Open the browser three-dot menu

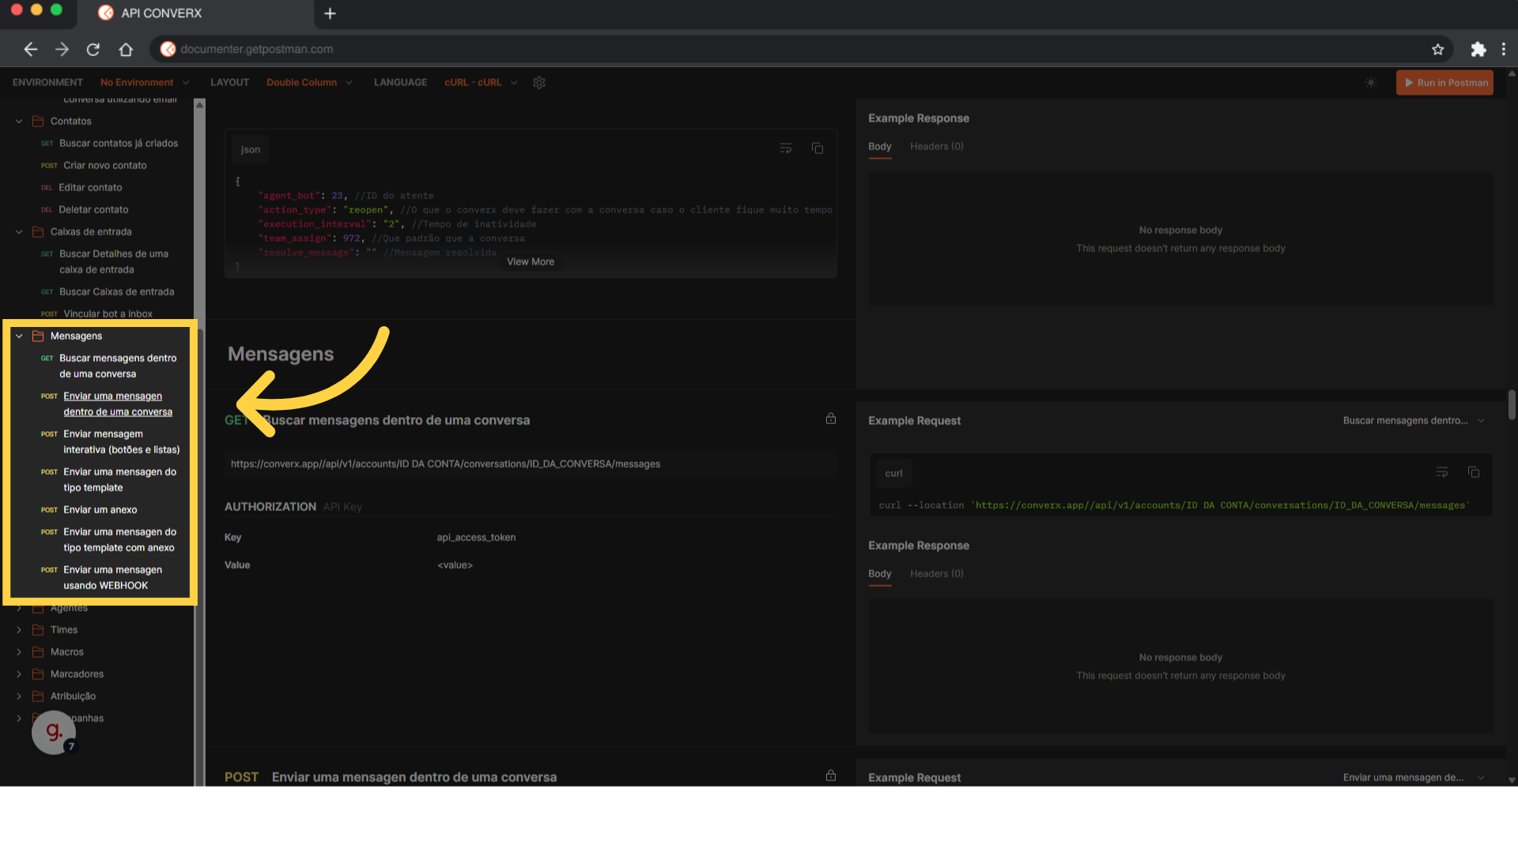1504,49
